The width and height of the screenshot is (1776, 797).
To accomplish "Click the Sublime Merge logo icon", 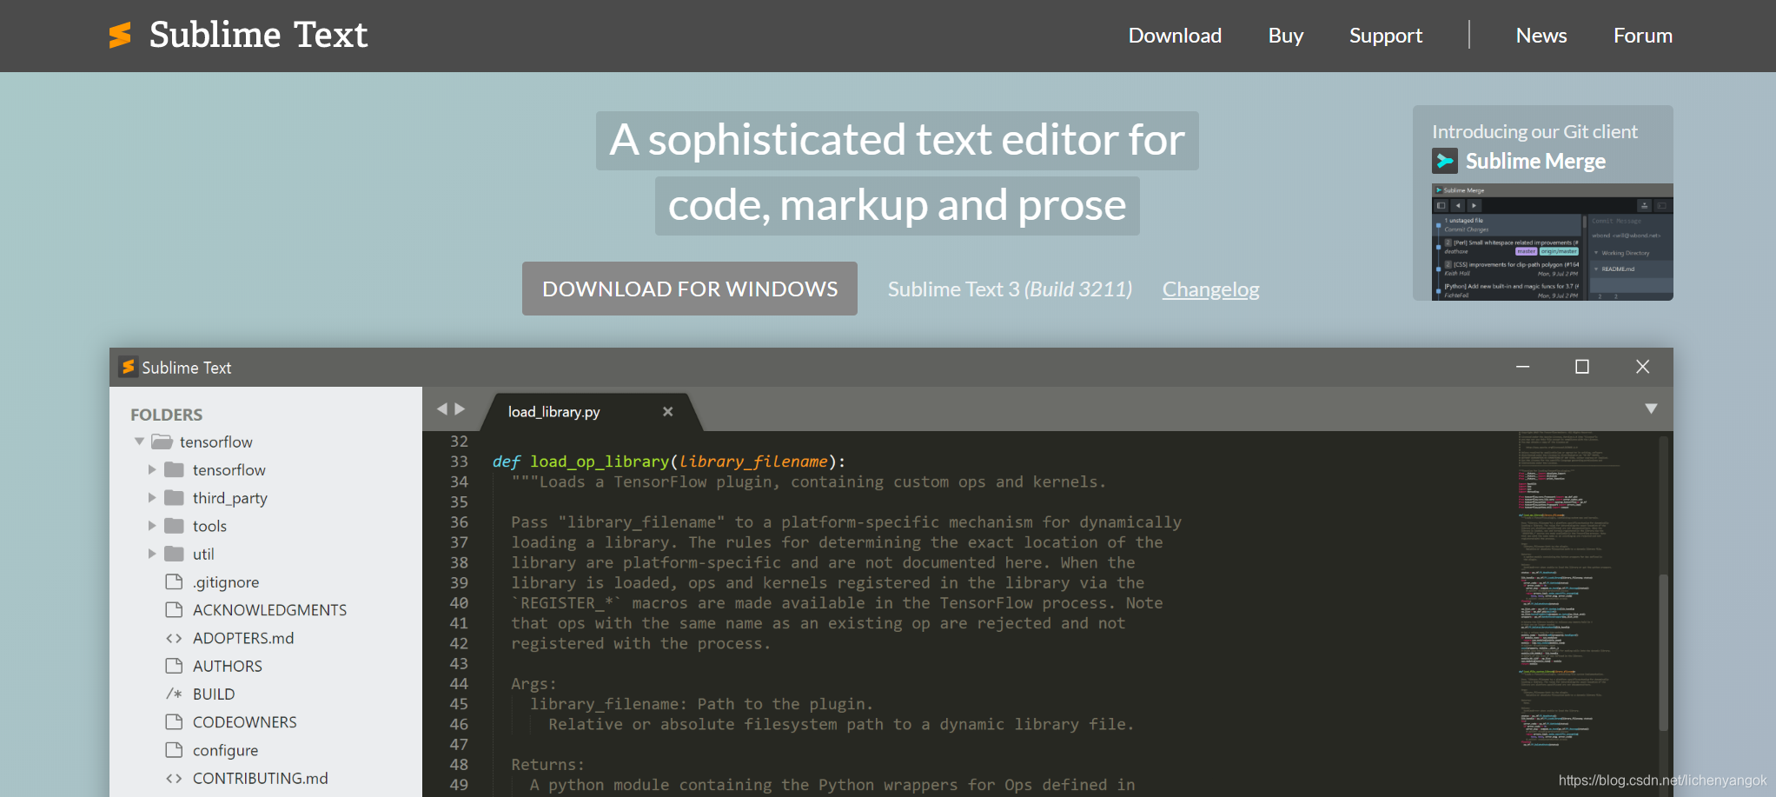I will tap(1445, 161).
